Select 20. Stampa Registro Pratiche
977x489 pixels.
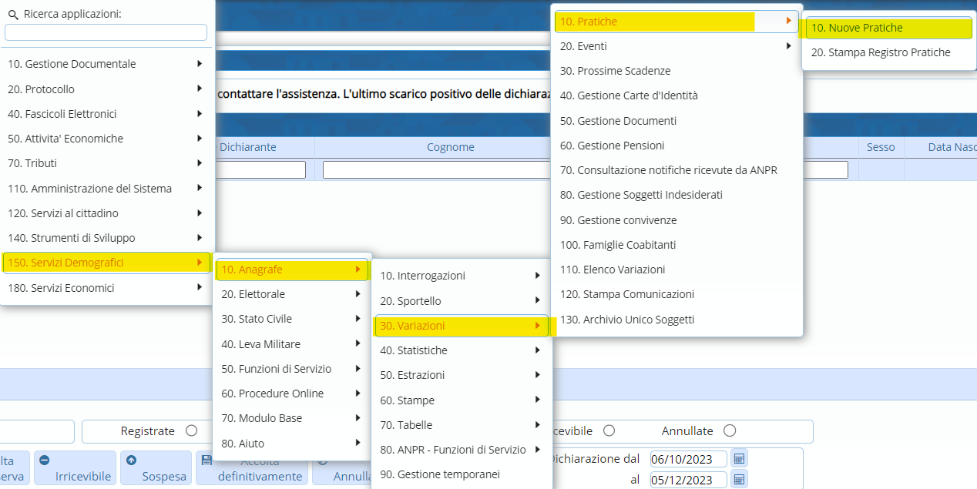881,52
